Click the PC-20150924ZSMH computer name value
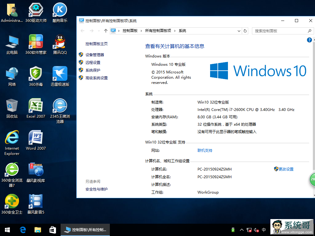The image size is (315, 236). 214,169
